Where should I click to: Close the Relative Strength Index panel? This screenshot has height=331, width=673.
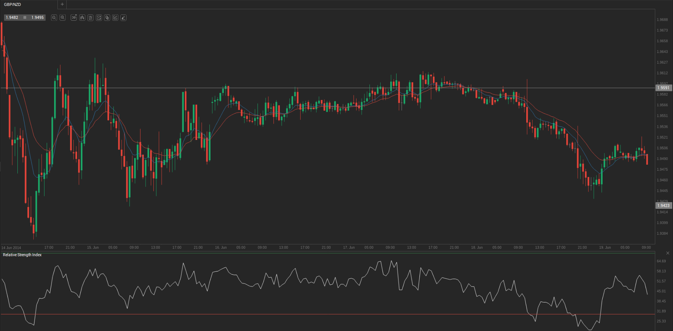668,253
